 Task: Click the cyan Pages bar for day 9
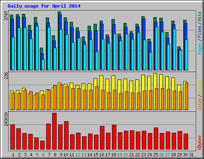coord(61,50)
